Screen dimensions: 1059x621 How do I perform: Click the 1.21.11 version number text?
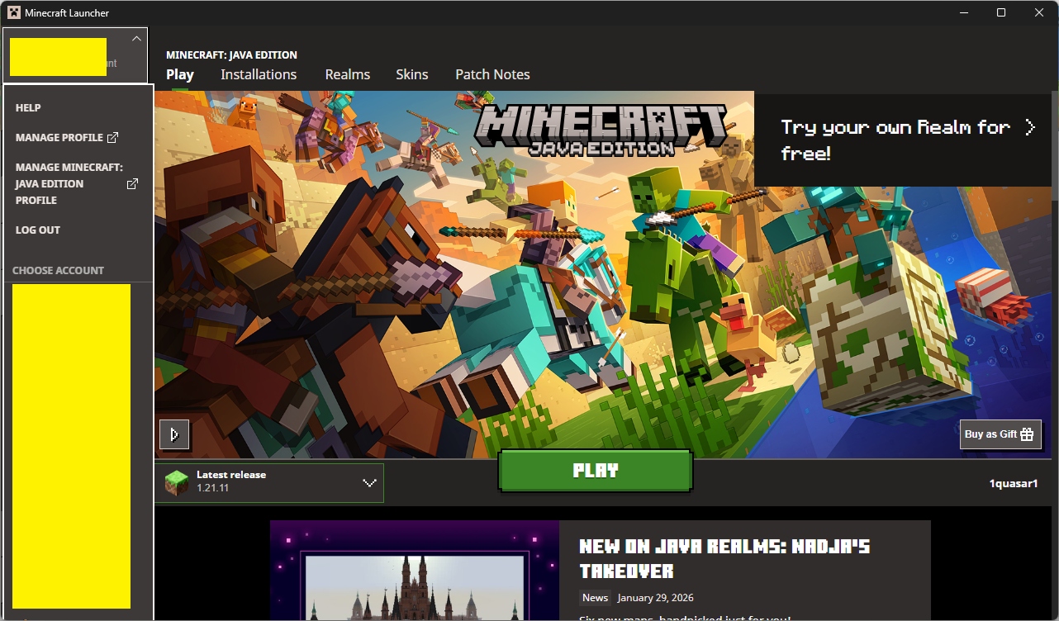[212, 489]
